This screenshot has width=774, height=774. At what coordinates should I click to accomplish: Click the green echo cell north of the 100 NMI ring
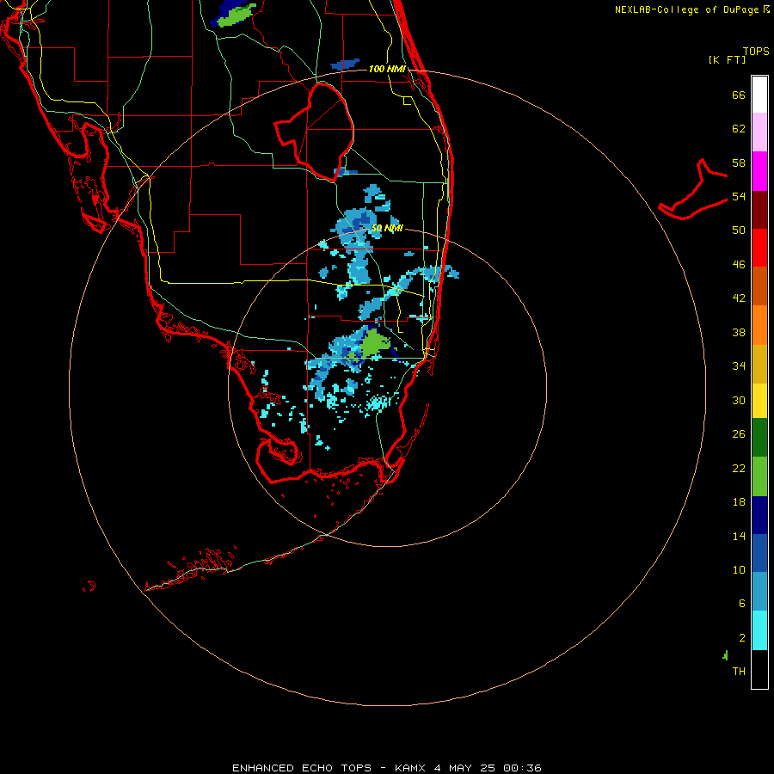[x=237, y=16]
